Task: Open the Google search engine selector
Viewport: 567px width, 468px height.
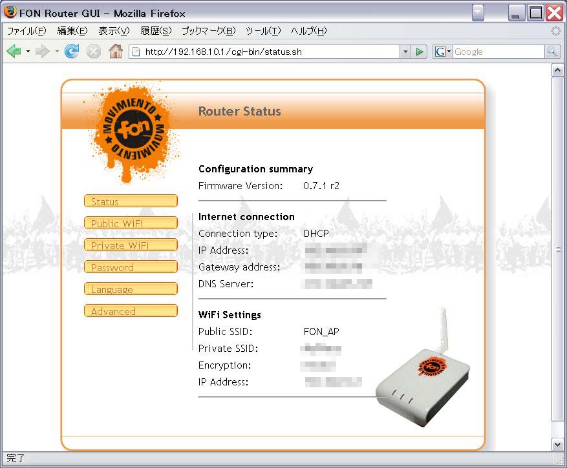Action: click(442, 52)
